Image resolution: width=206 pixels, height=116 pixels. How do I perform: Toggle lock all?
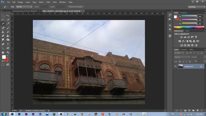point(190,62)
